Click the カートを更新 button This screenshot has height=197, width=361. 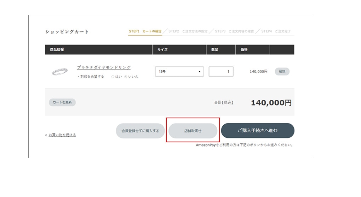pos(62,102)
